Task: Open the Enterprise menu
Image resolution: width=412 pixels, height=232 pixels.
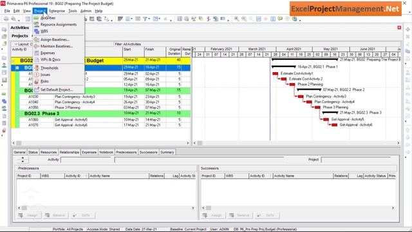Action: coord(57,11)
